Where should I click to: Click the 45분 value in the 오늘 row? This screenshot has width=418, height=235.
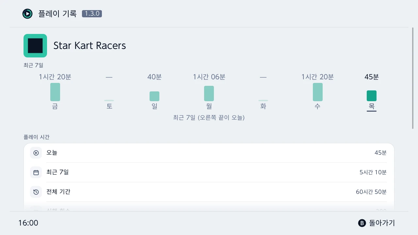[x=380, y=153]
